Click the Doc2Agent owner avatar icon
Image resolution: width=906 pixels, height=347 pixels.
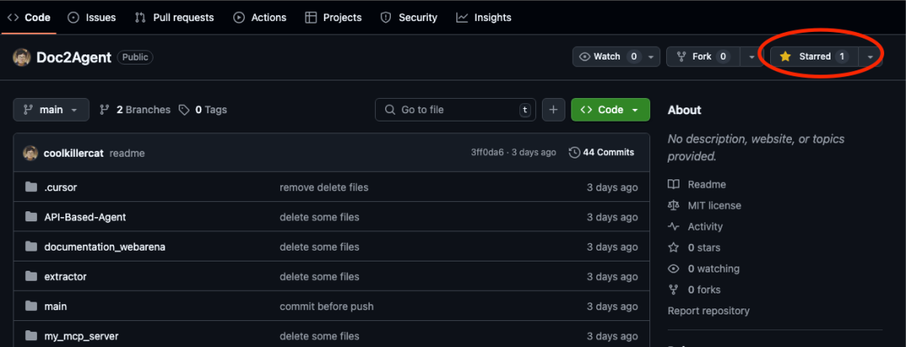click(x=21, y=57)
